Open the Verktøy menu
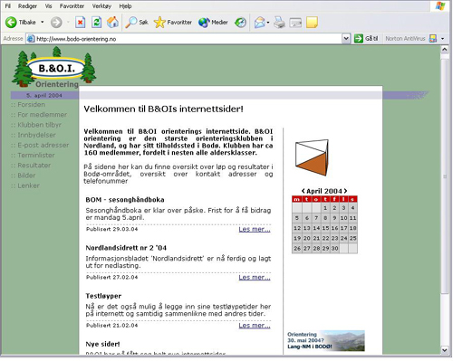Screen dimensions: 453x361 (x=101, y=6)
